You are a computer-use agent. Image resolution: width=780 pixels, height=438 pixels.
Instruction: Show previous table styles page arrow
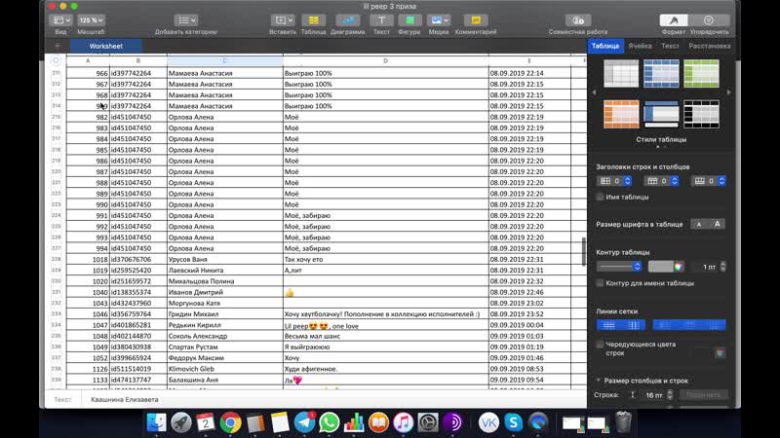point(594,92)
